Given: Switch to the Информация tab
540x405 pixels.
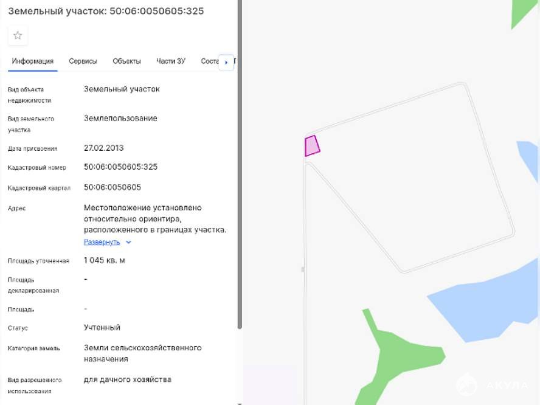Looking at the screenshot, I should coord(33,61).
